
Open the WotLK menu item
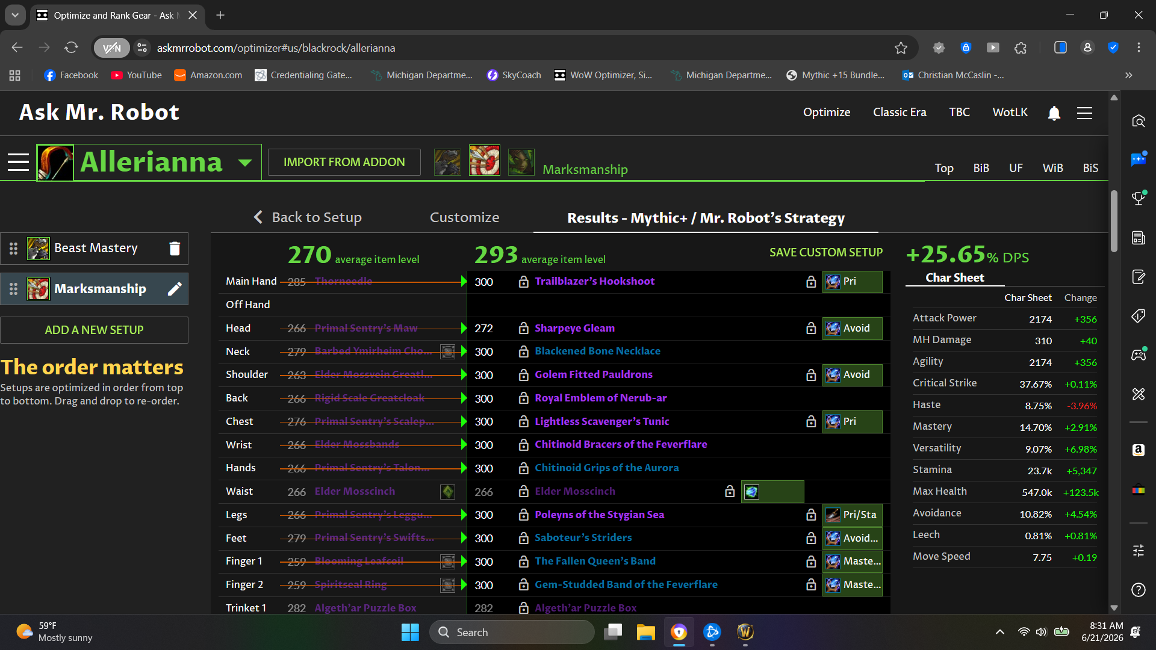pyautogui.click(x=1010, y=113)
